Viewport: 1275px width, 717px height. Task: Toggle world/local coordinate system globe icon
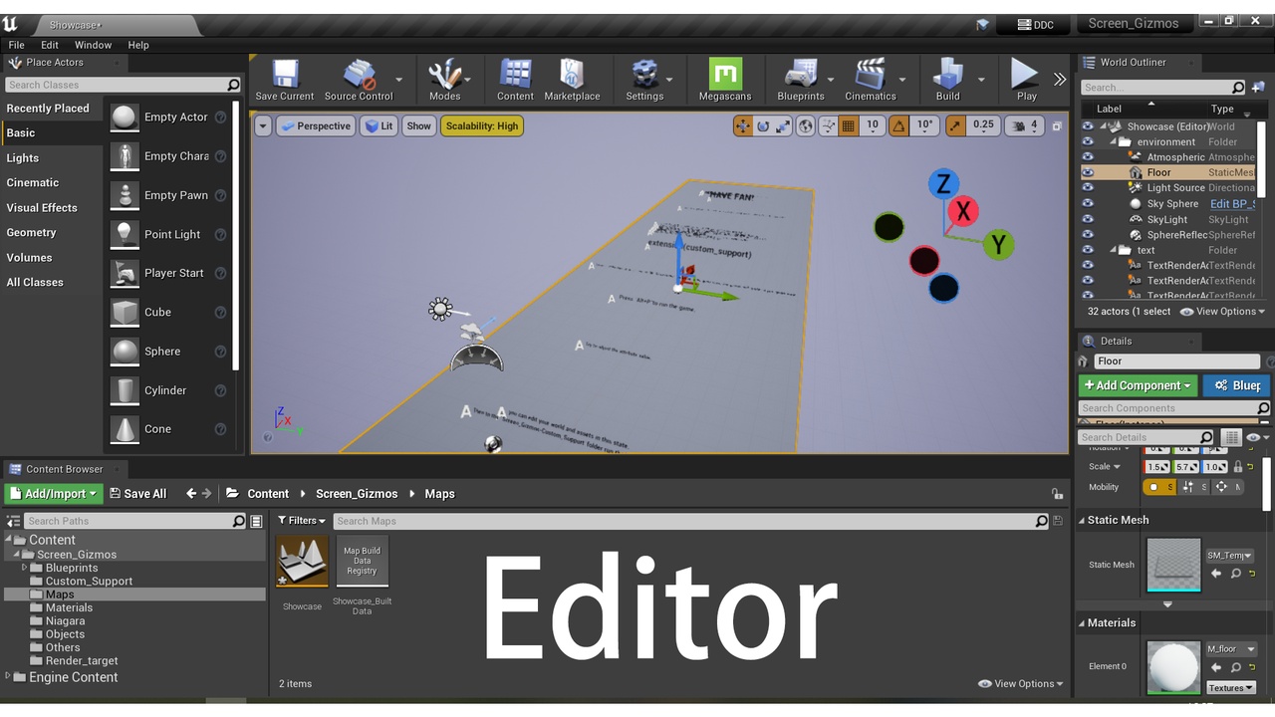coord(806,125)
